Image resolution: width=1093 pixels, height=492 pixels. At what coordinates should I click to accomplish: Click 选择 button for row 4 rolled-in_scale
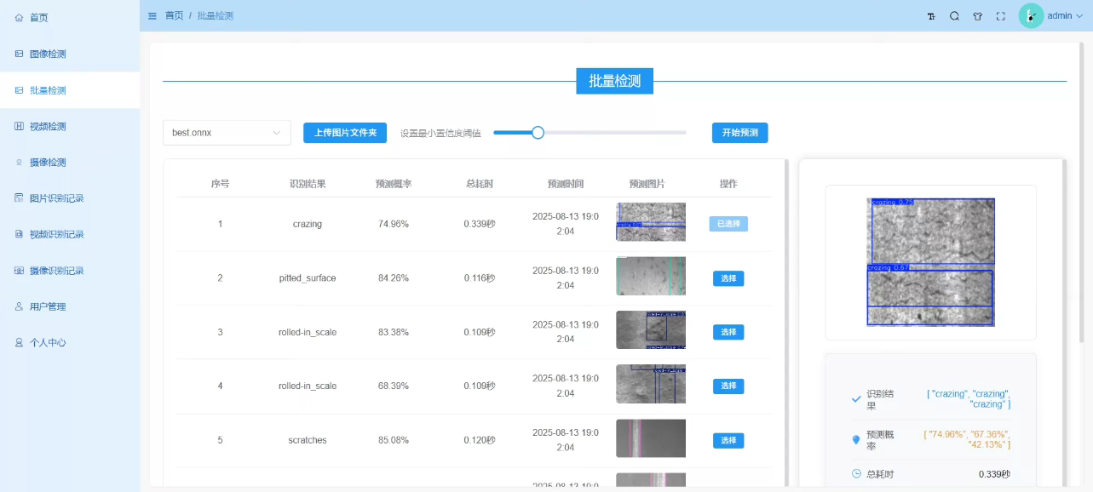pos(728,386)
